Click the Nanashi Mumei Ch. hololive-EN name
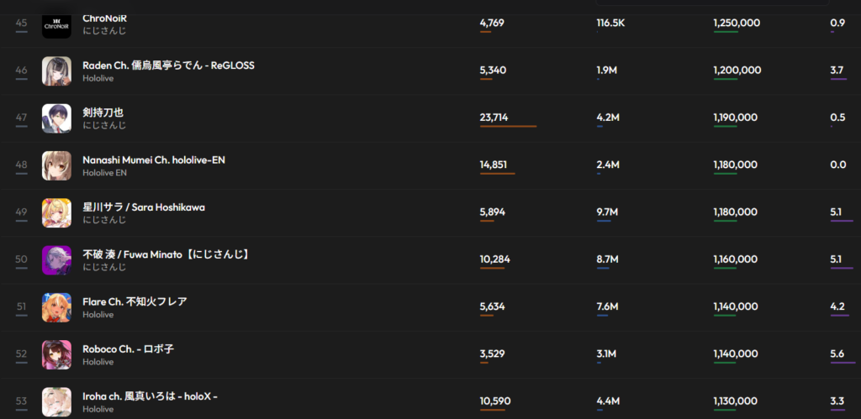 coord(154,160)
